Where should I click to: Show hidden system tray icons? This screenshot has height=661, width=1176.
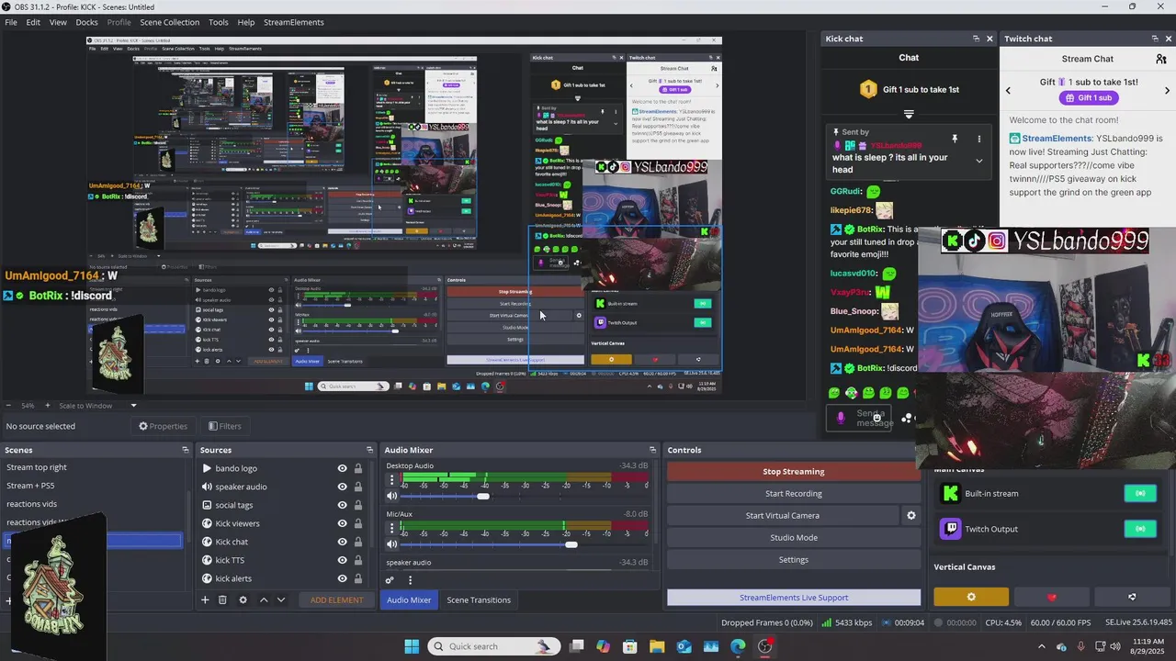(1042, 646)
